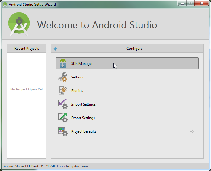The width and height of the screenshot is (211, 171).
Task: Click the title bar Android Studio icon
Action: (5, 5)
